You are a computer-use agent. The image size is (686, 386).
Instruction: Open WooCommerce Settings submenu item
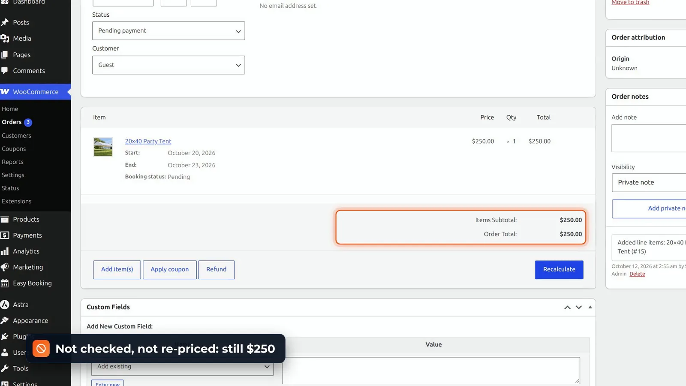(x=13, y=175)
